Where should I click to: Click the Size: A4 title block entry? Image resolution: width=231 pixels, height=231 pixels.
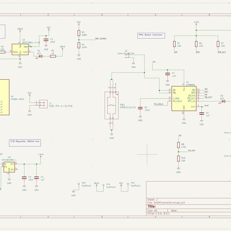coord(152,211)
